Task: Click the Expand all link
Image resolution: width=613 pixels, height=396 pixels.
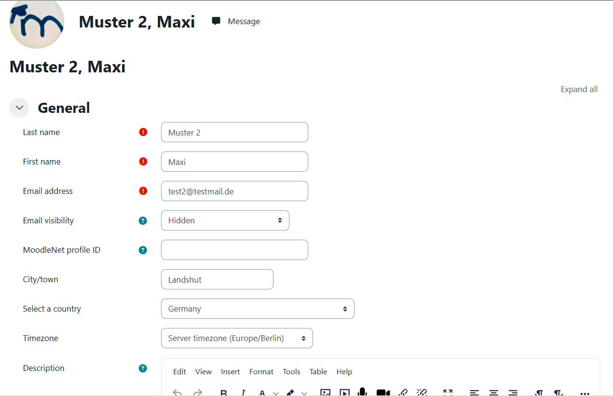Action: pos(579,89)
